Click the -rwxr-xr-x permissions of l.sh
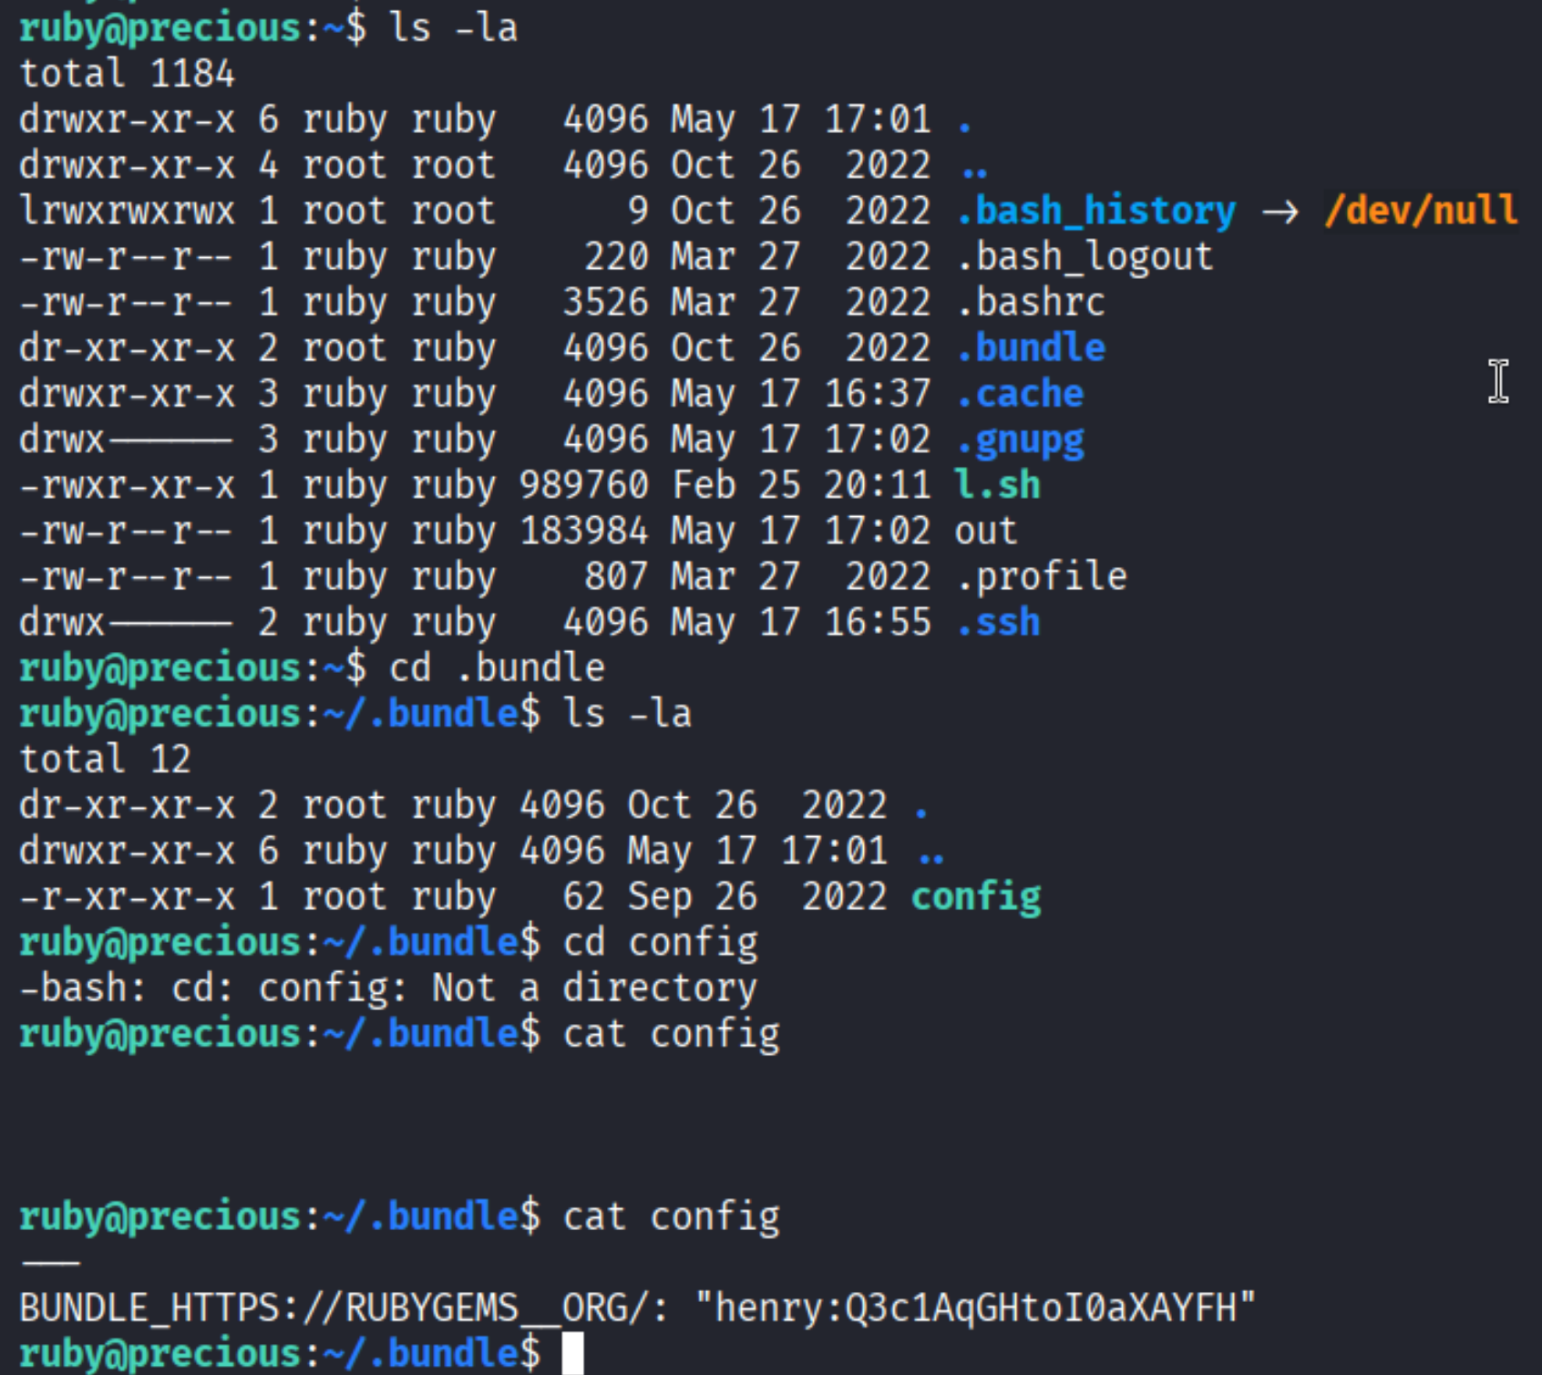Image resolution: width=1542 pixels, height=1375 pixels. (x=127, y=485)
